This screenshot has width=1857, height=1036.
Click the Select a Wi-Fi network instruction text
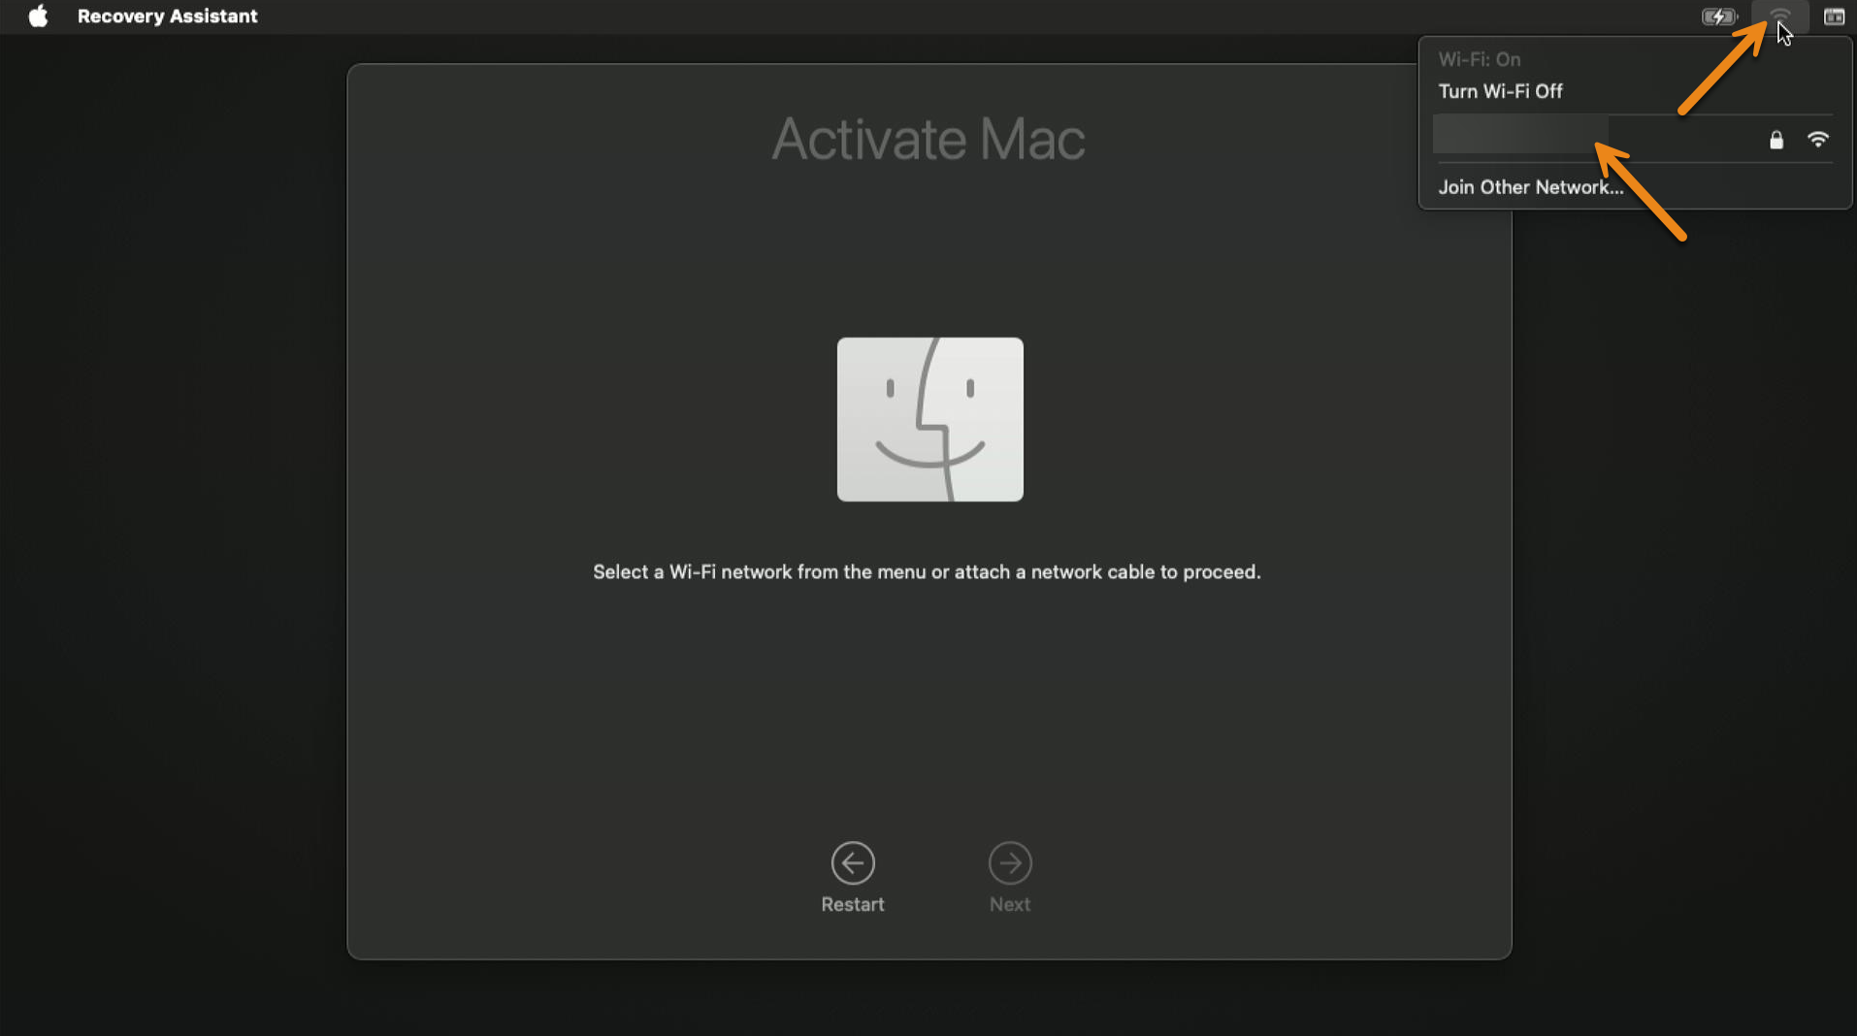pos(927,572)
